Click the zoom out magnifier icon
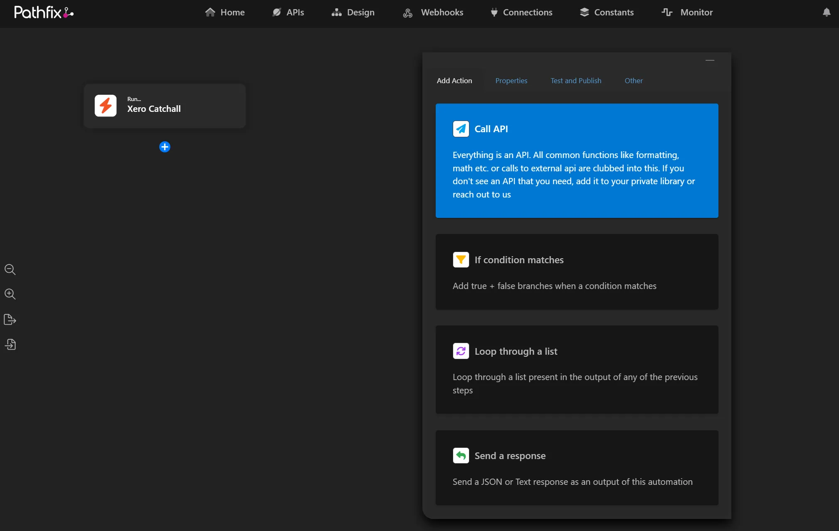The width and height of the screenshot is (839, 531). pyautogui.click(x=10, y=269)
